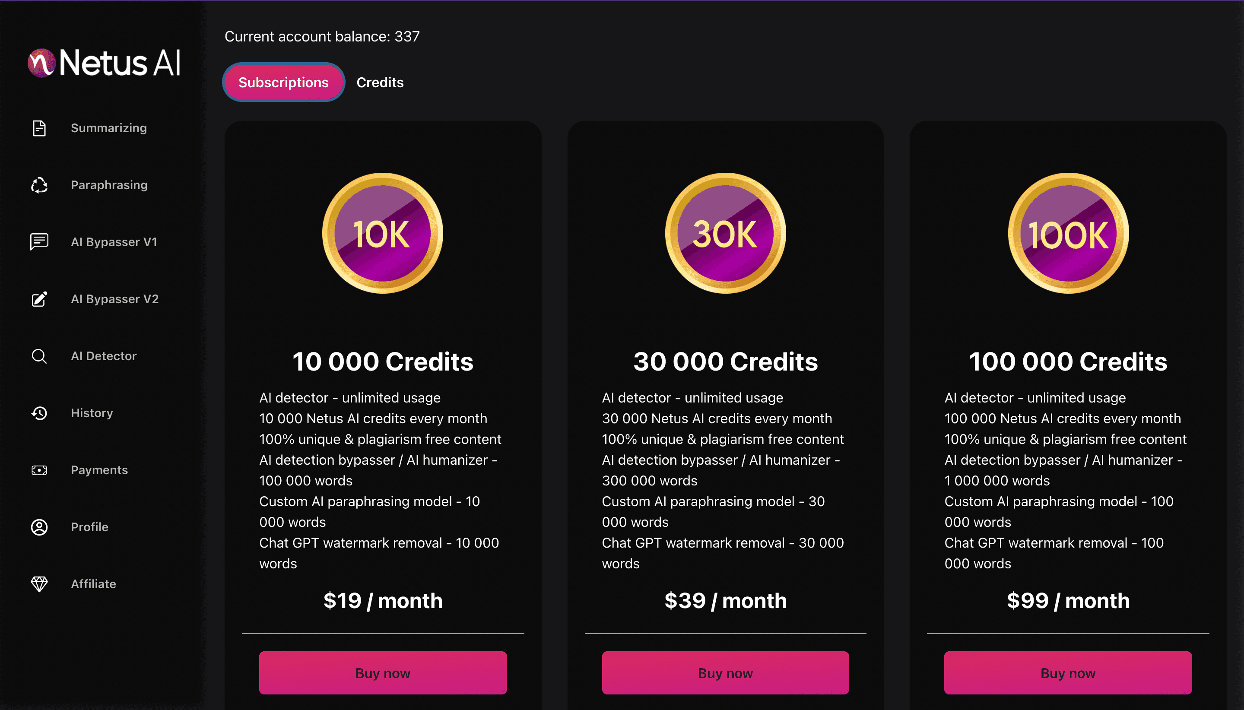Click the Paraphrasing recycle arrows icon
The width and height of the screenshot is (1244, 710).
(39, 185)
